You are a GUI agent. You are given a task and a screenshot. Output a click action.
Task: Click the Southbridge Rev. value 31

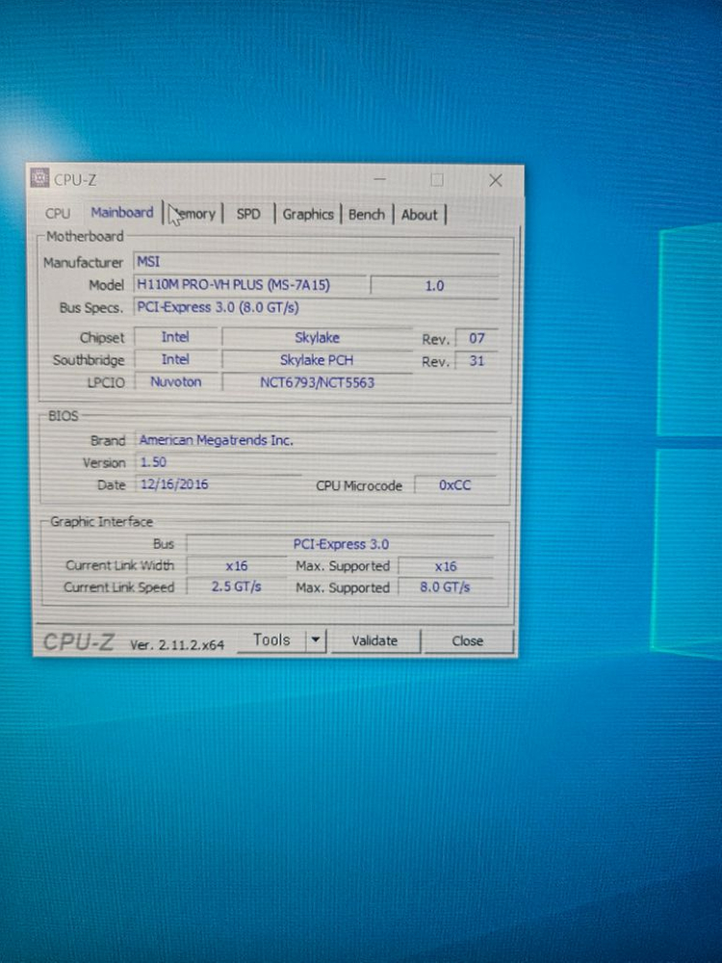tap(477, 360)
